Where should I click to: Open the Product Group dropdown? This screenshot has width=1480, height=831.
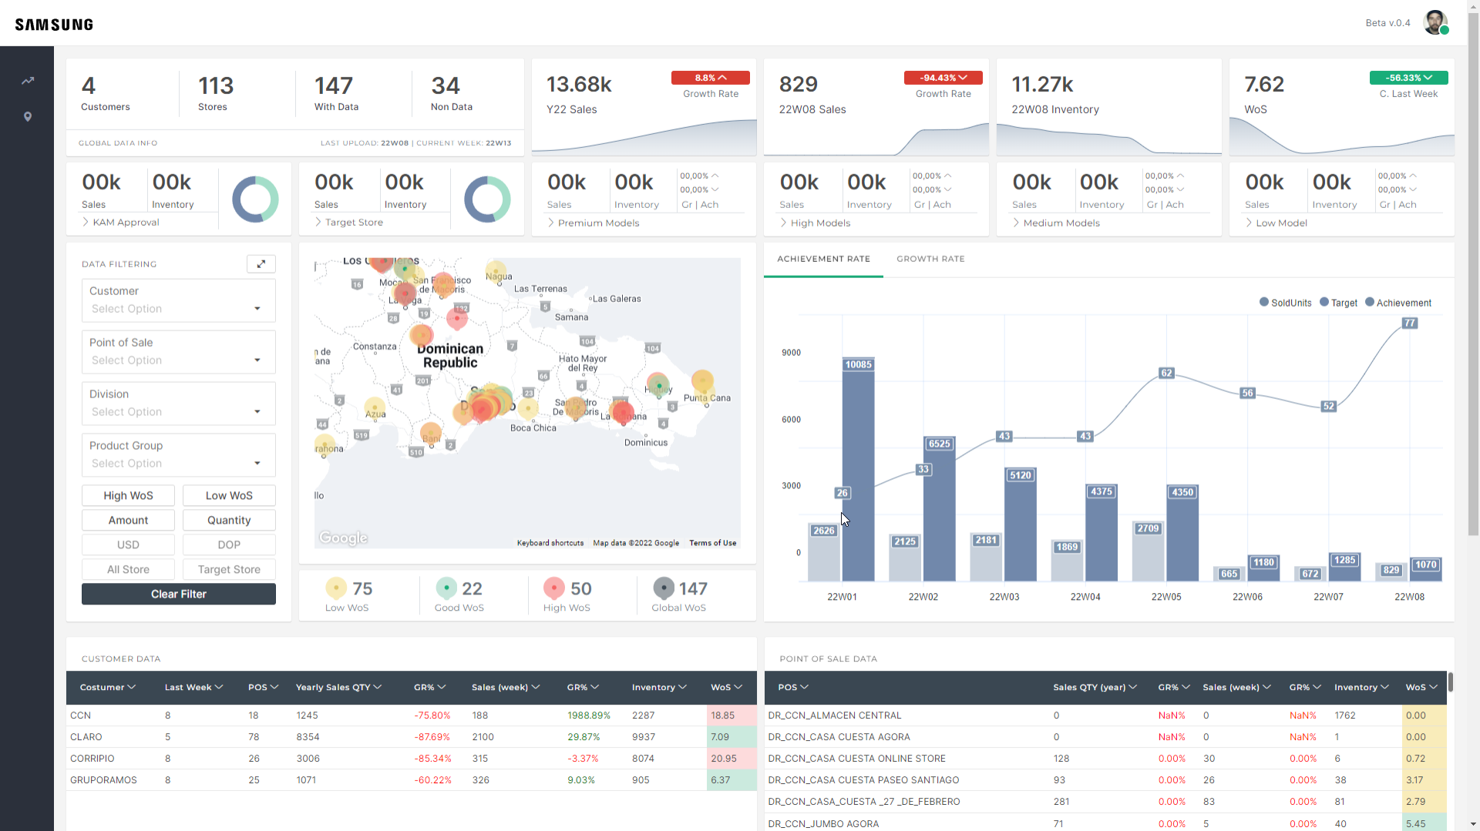(x=179, y=455)
